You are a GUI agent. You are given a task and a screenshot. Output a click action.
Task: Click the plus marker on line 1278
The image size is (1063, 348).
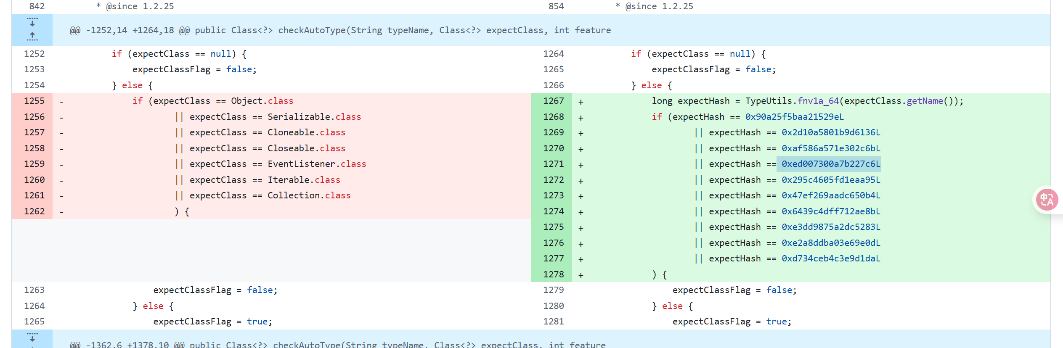tap(581, 275)
